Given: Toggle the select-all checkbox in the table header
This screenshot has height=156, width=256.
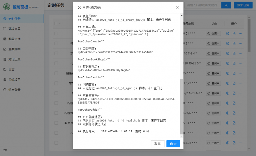Looking at the screenshot, I should 56,24.
